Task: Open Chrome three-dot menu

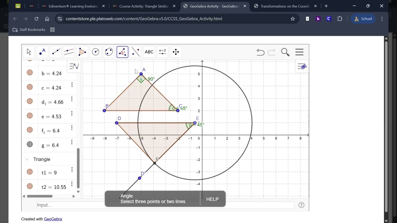Action: point(382,19)
